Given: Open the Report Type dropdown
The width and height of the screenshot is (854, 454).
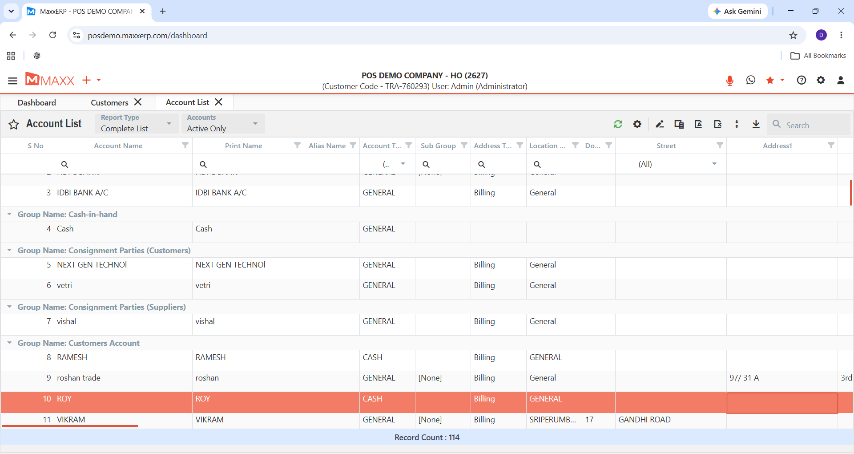Looking at the screenshot, I should click(x=137, y=123).
